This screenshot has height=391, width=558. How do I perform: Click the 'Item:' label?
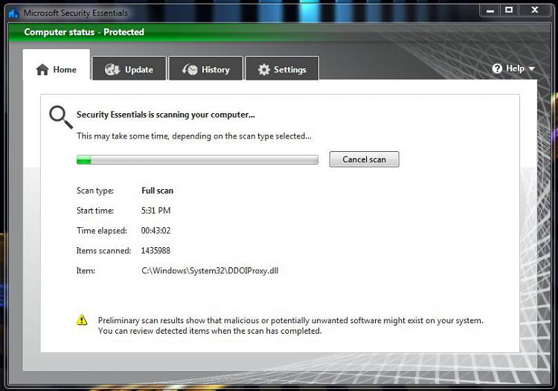tap(86, 270)
